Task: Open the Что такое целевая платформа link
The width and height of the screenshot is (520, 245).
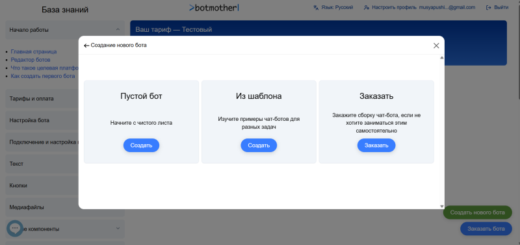Action: click(45, 68)
